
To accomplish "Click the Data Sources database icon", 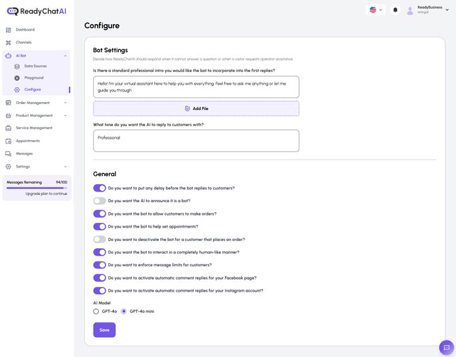I will click(x=17, y=66).
